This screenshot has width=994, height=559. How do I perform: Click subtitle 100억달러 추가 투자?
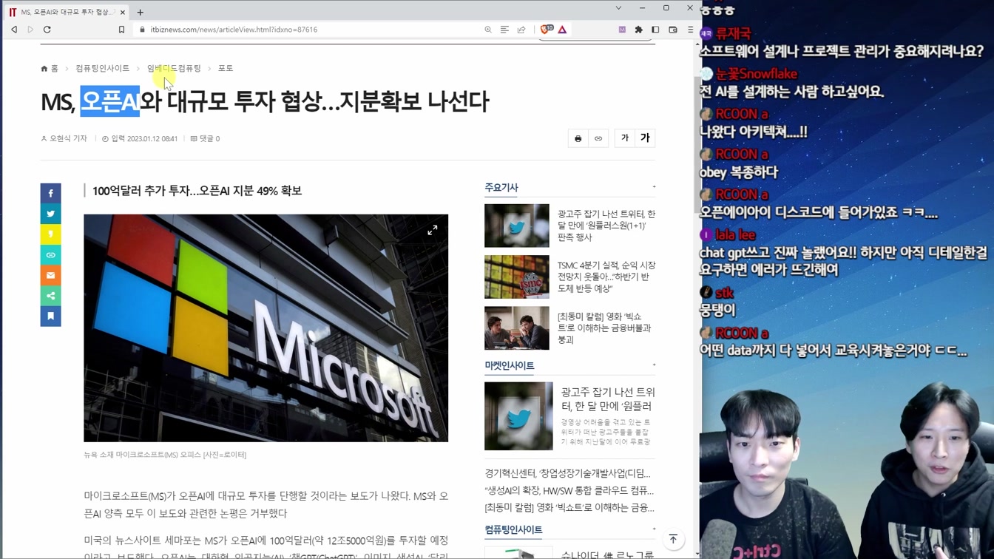point(197,191)
